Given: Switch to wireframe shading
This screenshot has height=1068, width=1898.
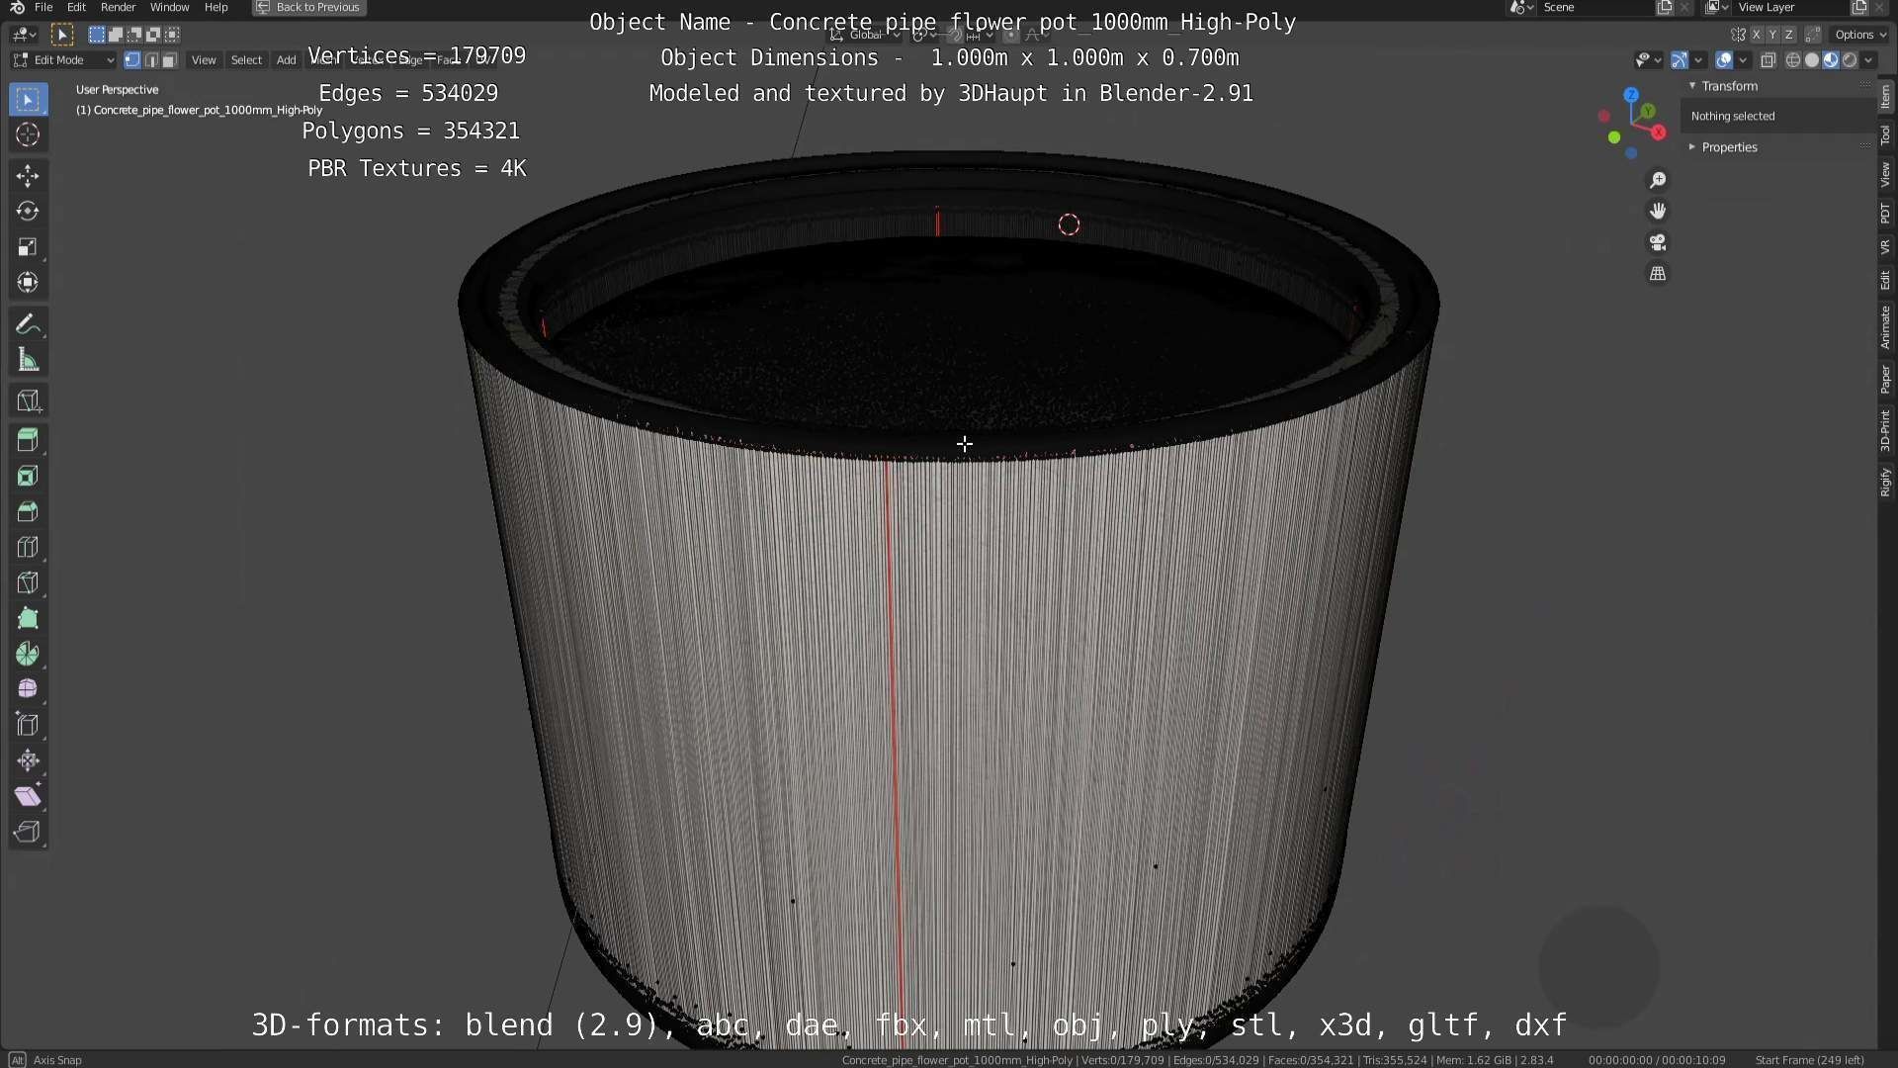Looking at the screenshot, I should tap(1793, 60).
